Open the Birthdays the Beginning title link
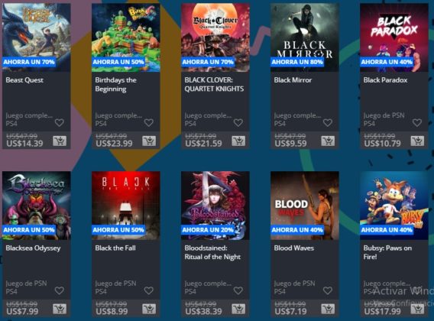 [115, 85]
